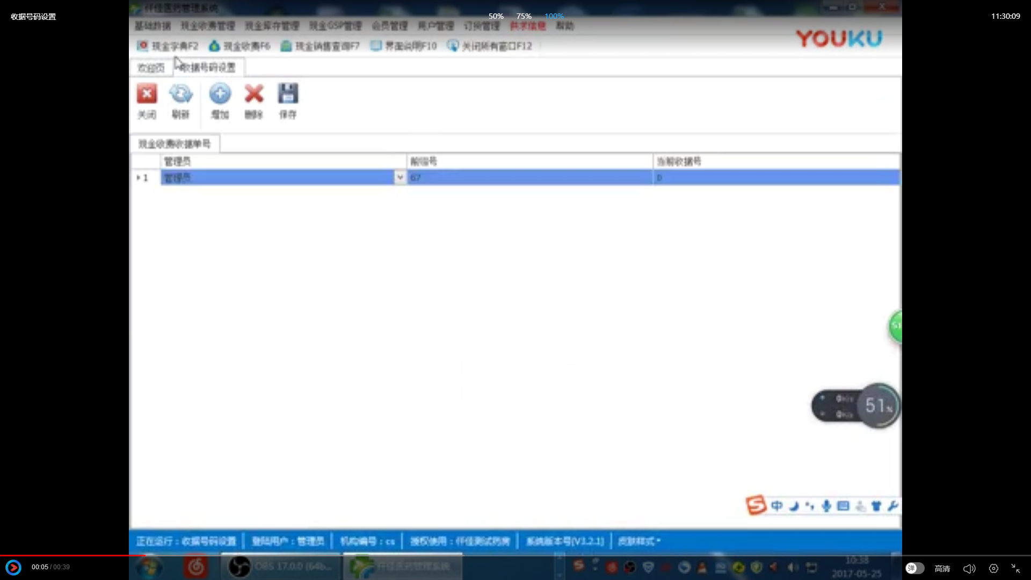This screenshot has width=1031, height=580.
Task: Set player size to 50%
Action: pos(496,16)
